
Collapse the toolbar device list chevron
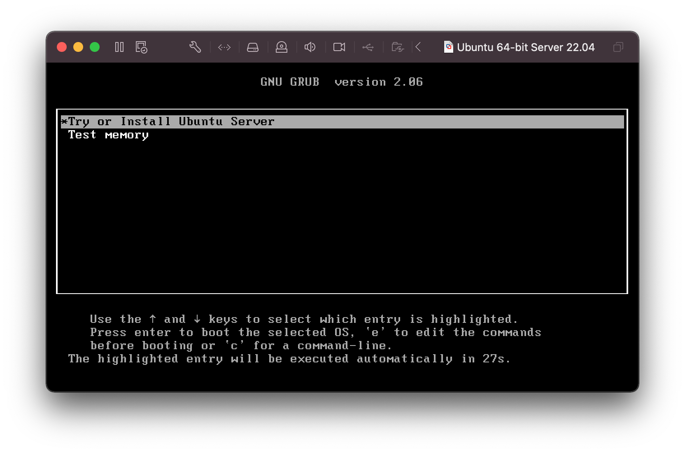click(418, 47)
